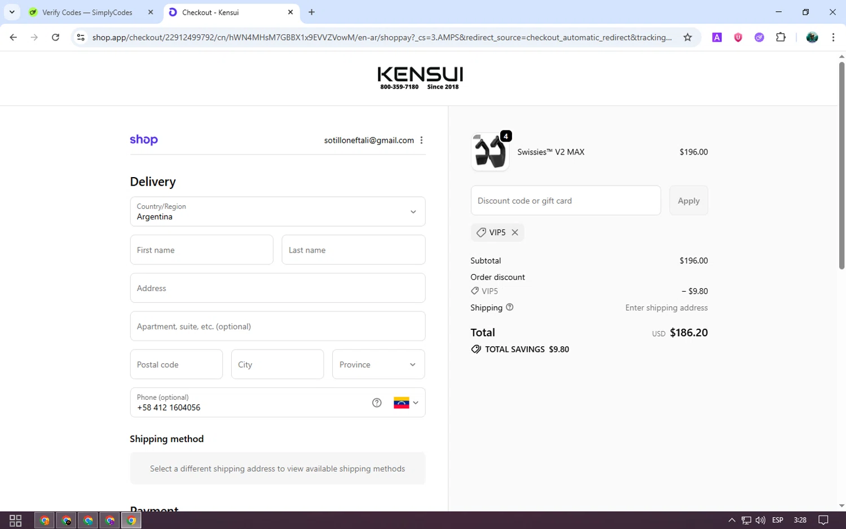Click the Discount code or gift card field

[x=566, y=200]
